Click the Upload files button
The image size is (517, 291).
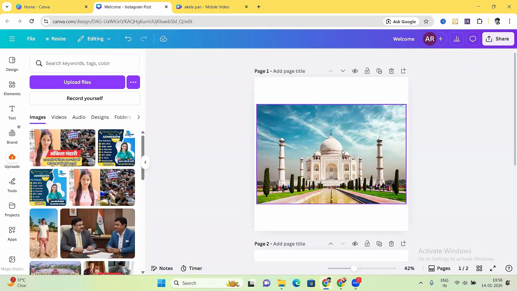point(77,82)
